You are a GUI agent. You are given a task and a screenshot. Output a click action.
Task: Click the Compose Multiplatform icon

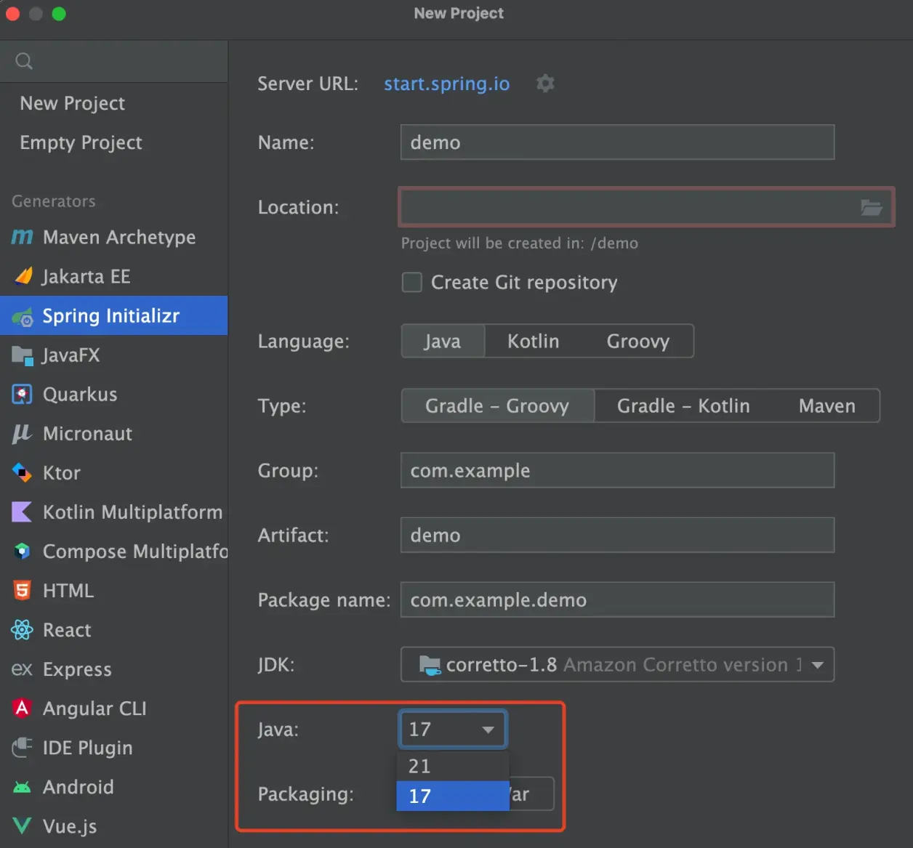point(23,552)
